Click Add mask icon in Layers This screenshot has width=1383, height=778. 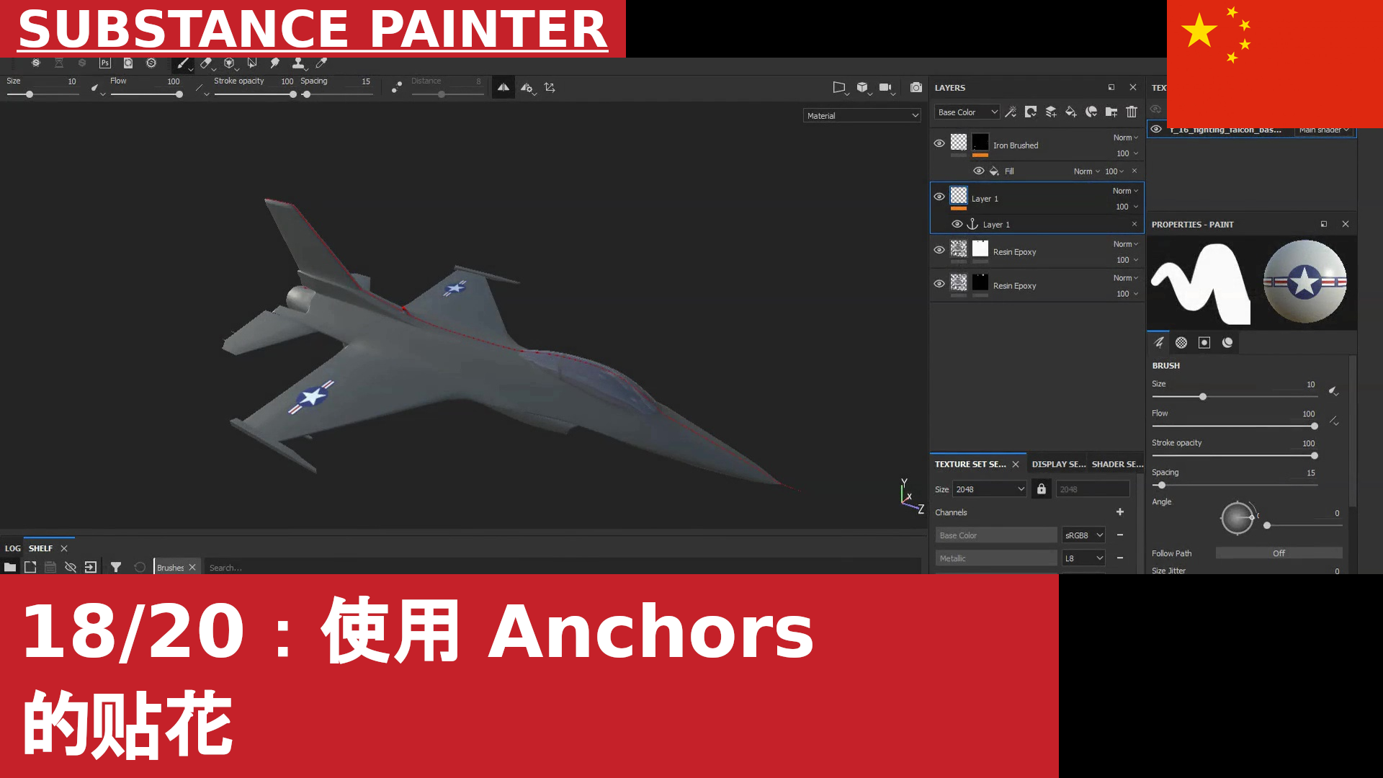click(1031, 112)
